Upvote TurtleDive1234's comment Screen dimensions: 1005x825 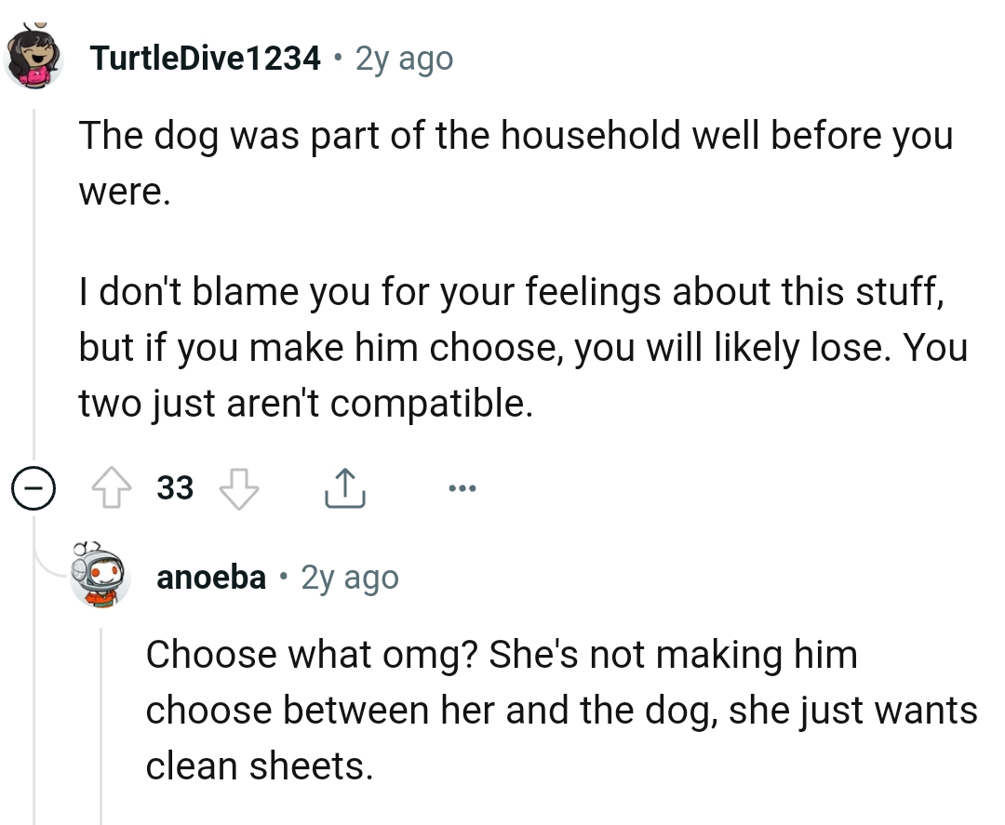113,486
